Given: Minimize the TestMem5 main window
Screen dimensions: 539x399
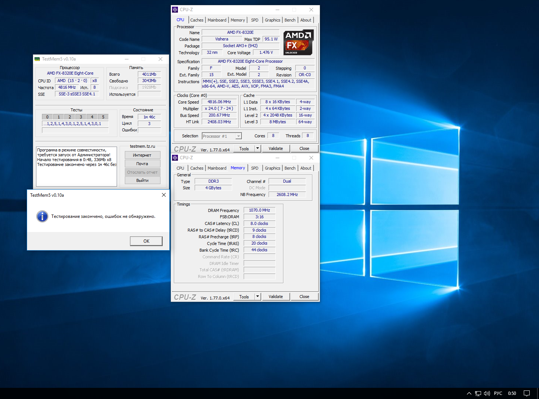Looking at the screenshot, I should pyautogui.click(x=127, y=59).
